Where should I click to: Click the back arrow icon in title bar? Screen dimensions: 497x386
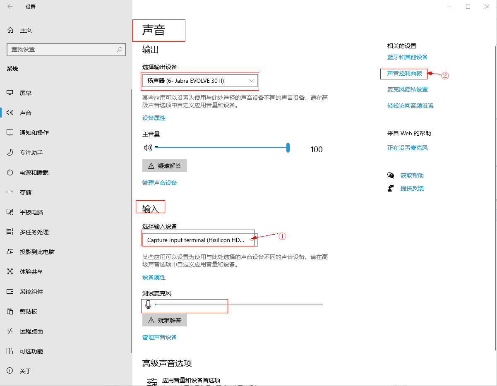[10, 7]
